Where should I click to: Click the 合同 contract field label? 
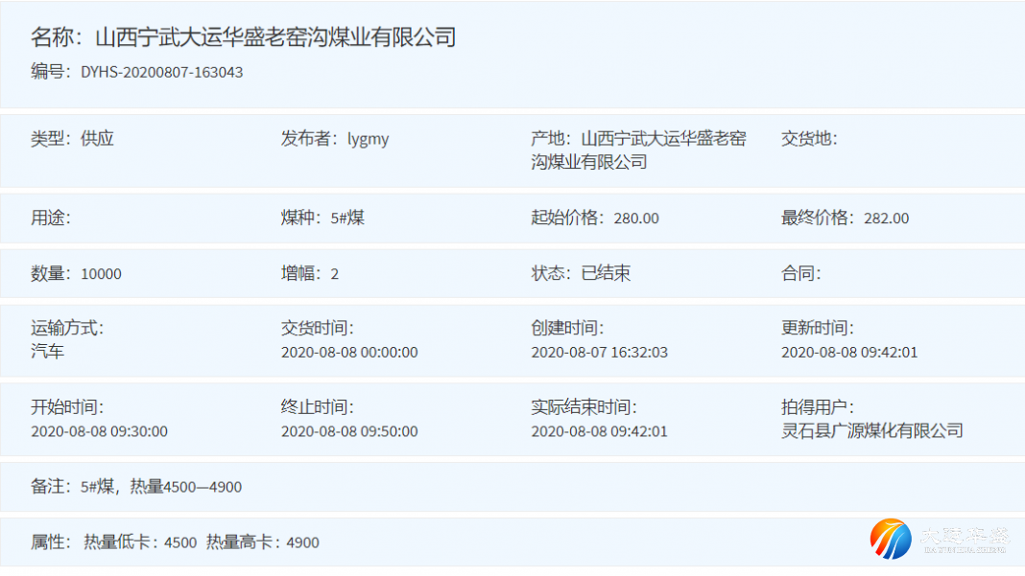click(x=800, y=274)
